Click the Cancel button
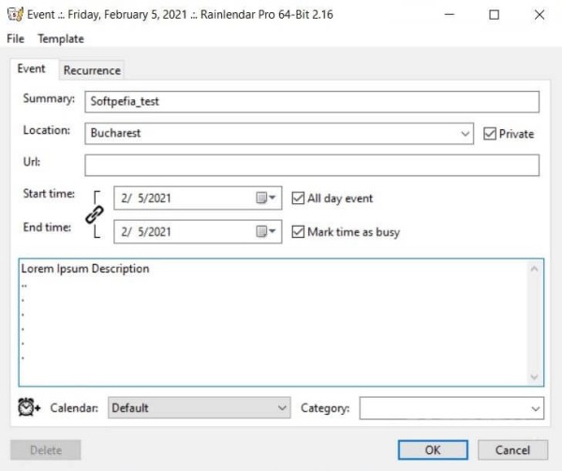Screen dimensions: 562x471 tap(512, 449)
